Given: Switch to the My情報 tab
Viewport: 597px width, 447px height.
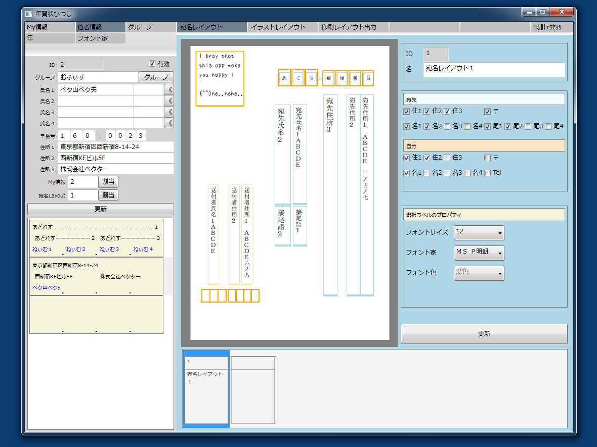Looking at the screenshot, I should [x=50, y=27].
